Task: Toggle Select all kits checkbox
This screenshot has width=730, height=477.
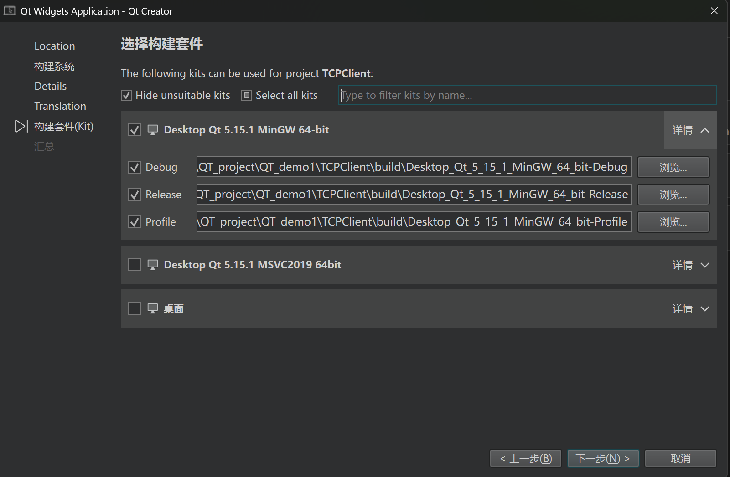Action: (x=247, y=95)
